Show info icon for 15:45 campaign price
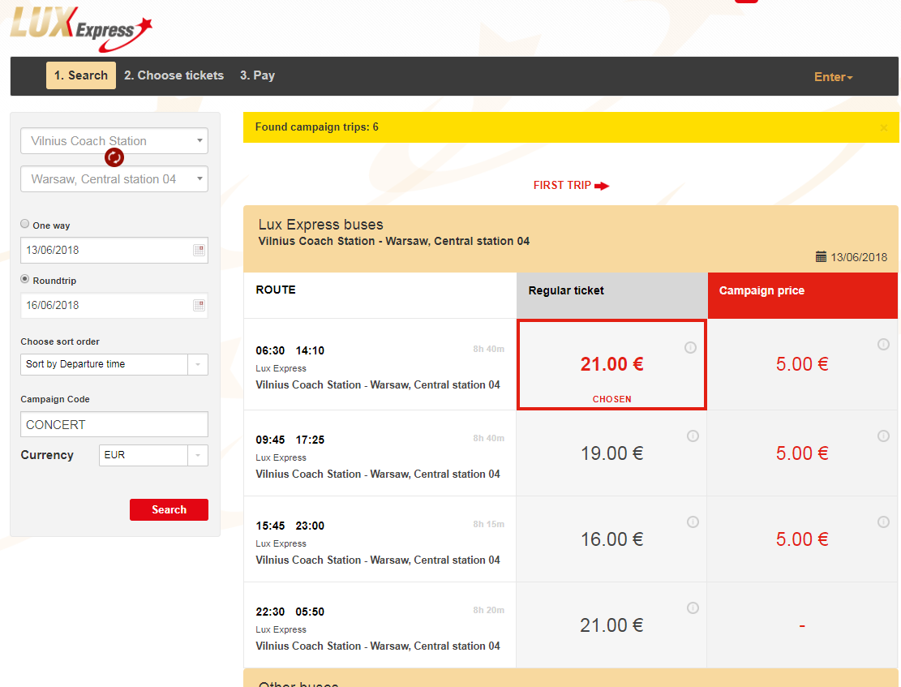 883,522
